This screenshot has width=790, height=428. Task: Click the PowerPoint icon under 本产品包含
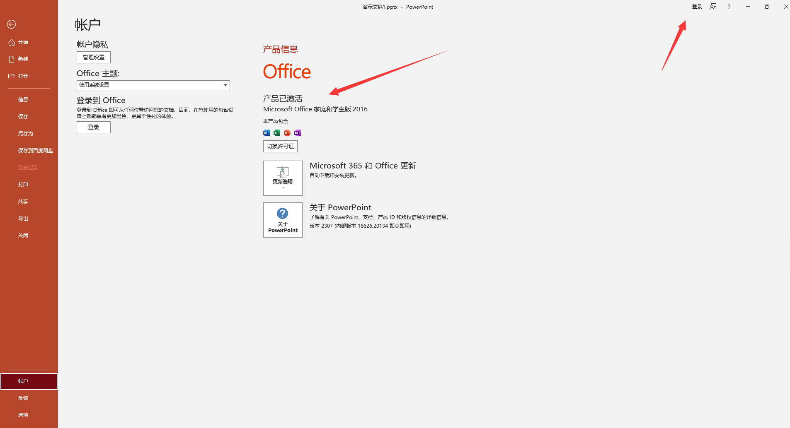[287, 133]
